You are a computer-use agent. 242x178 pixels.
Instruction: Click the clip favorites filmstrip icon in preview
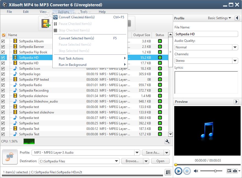coord(229,171)
